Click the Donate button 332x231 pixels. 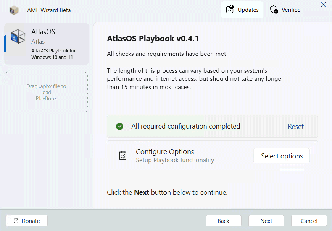tap(27, 221)
